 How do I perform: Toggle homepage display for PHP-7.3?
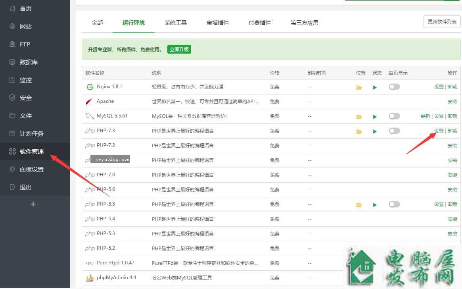tap(394, 131)
